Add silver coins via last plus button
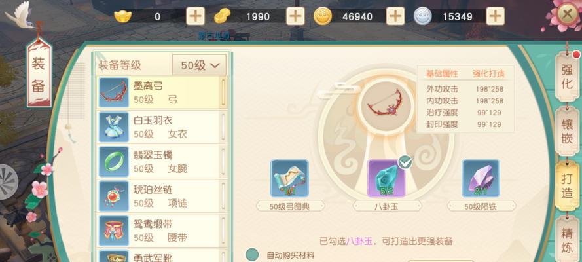 tap(495, 16)
